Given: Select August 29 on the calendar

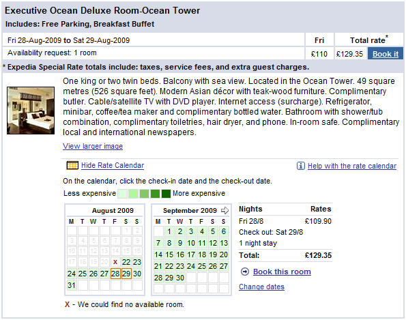Looking at the screenshot, I should point(126,274).
